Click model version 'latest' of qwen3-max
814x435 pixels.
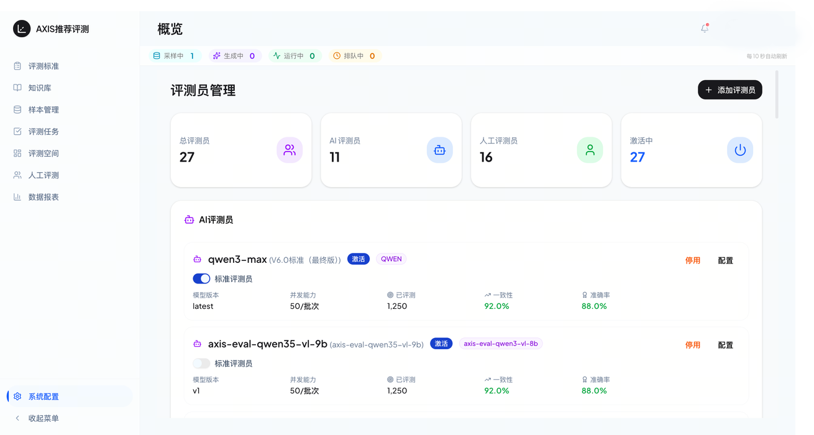tap(203, 306)
